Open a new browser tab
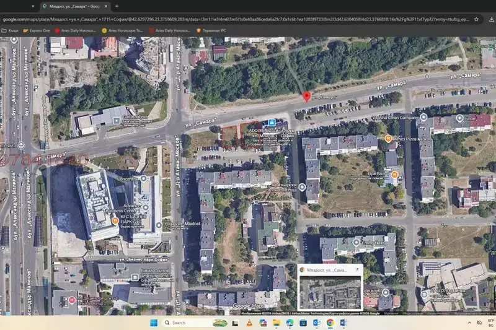The height and width of the screenshot is (330, 496). tap(117, 6)
